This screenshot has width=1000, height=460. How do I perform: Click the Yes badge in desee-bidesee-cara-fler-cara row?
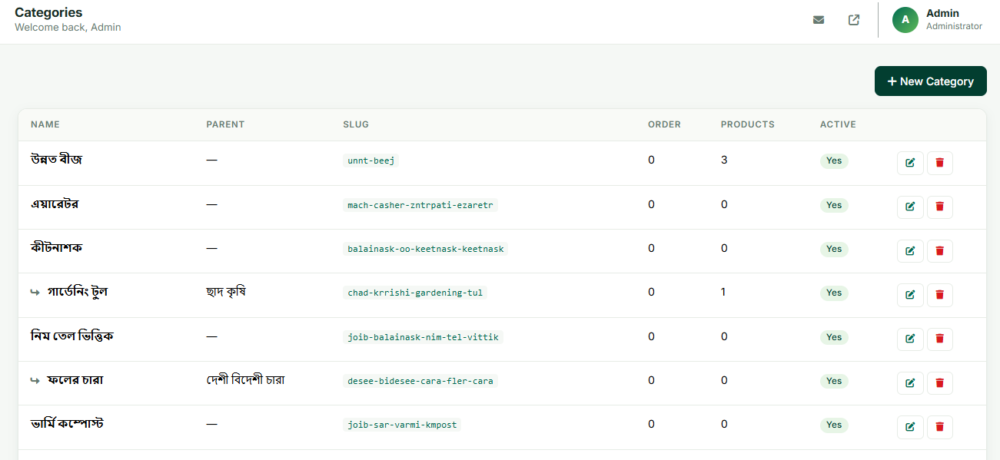(x=834, y=381)
